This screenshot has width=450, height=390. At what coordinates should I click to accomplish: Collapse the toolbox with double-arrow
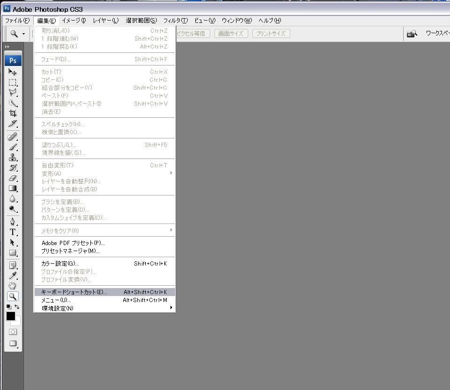7,47
